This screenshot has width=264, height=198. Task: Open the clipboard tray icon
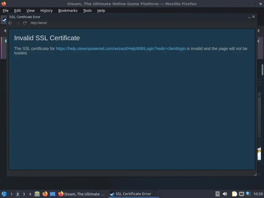pyautogui.click(x=234, y=194)
